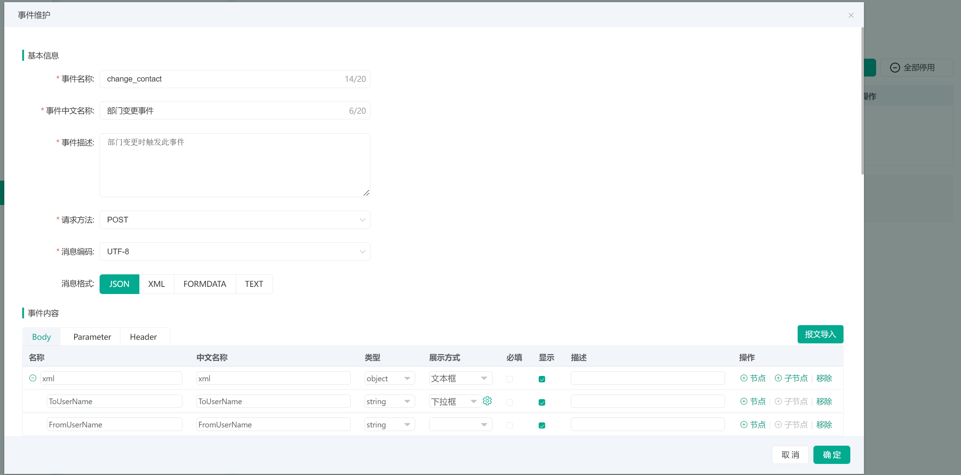961x475 pixels.
Task: Click 全部停用 button in background window
Action: point(916,68)
